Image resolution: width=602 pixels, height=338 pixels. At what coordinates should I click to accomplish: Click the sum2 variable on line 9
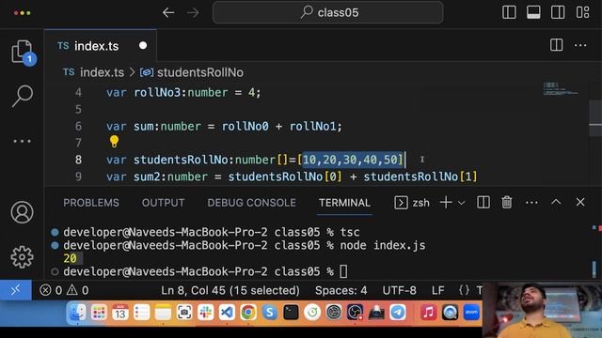[x=147, y=177]
